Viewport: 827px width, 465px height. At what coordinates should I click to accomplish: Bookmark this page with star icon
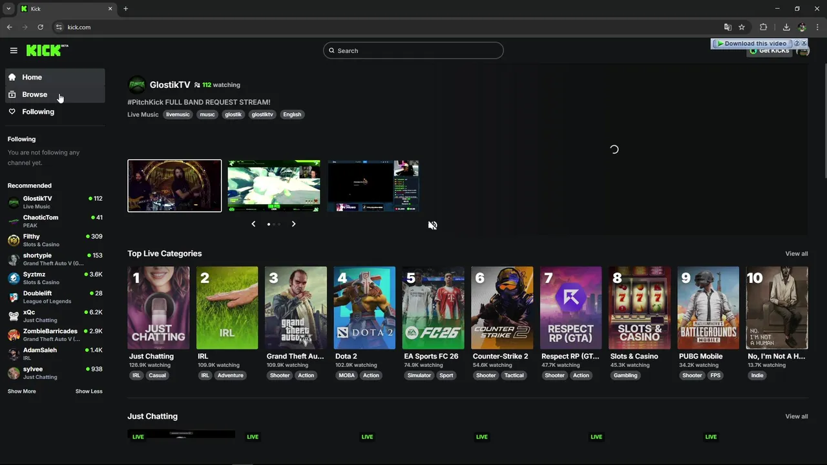point(742,27)
